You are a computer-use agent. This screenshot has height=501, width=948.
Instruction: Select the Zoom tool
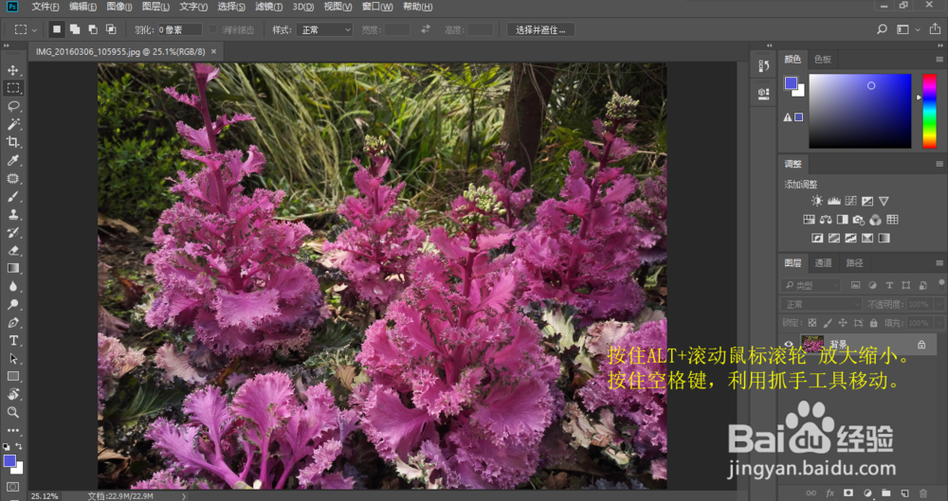[x=12, y=413]
